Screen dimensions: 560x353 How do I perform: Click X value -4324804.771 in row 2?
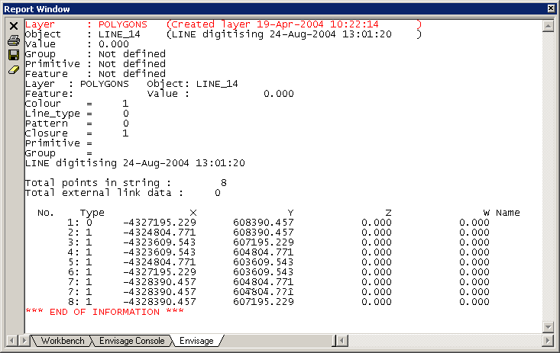(160, 233)
